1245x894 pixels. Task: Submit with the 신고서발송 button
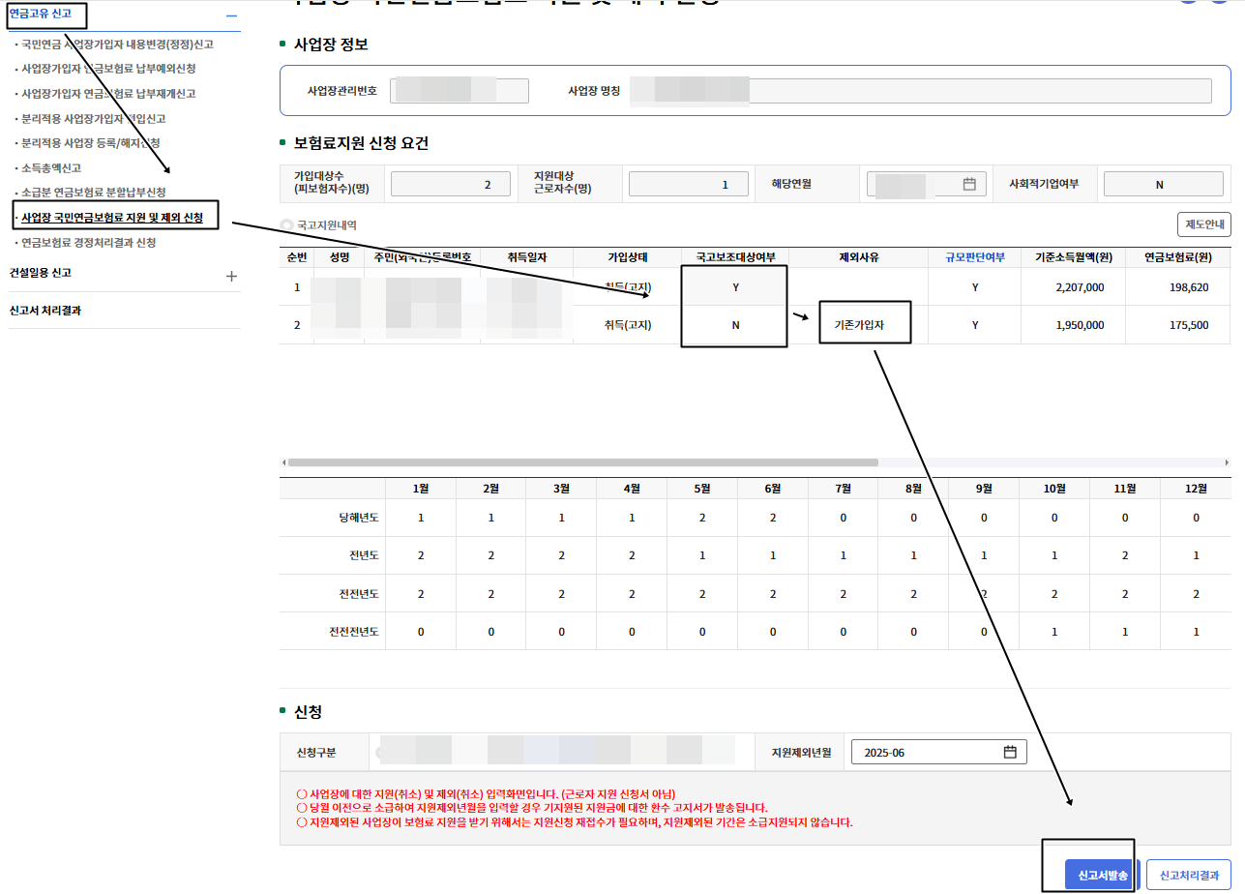(x=1102, y=875)
